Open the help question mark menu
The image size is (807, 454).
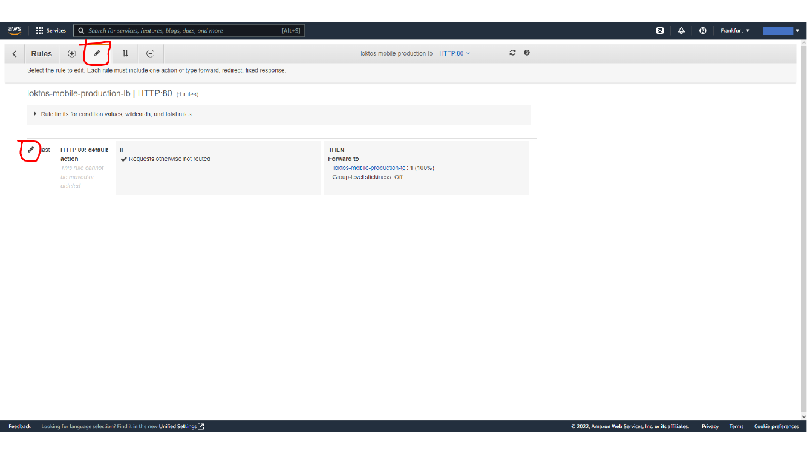click(702, 30)
